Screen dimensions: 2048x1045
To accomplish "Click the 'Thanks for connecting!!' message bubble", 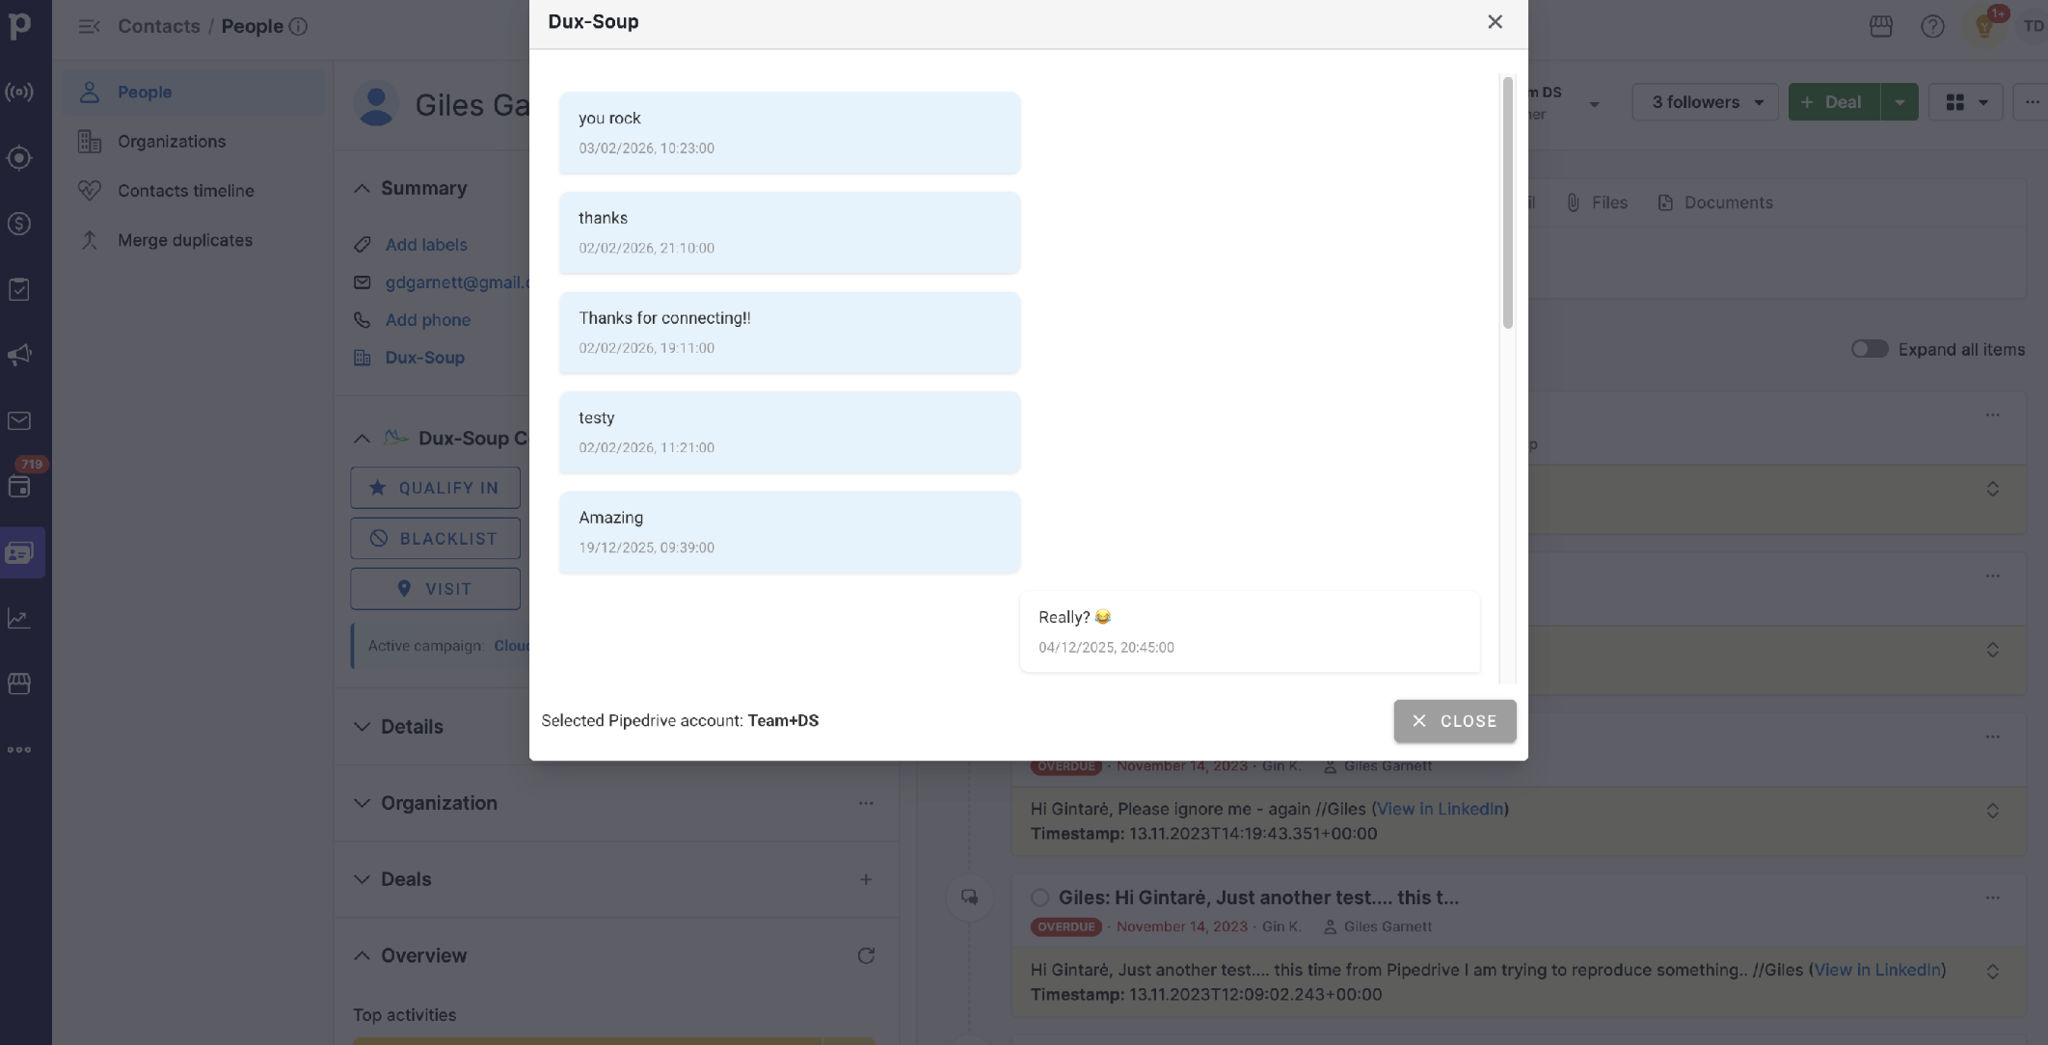I will (790, 333).
